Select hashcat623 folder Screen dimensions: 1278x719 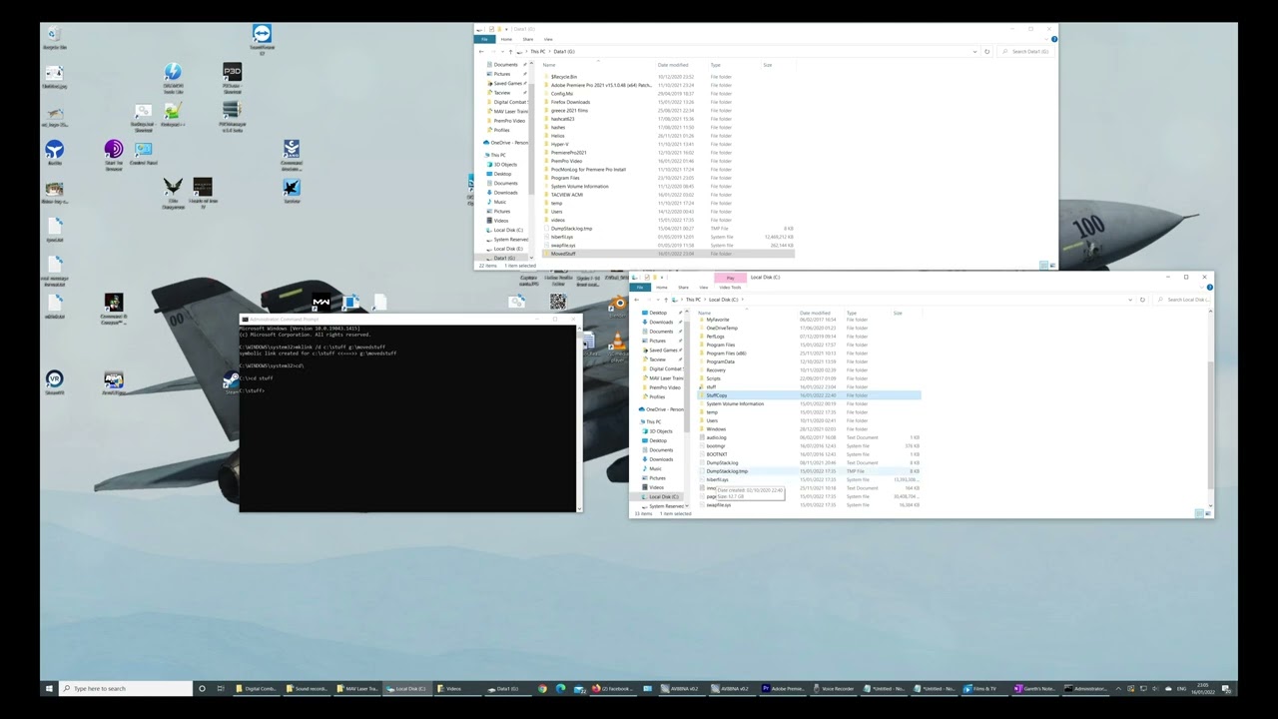pos(561,119)
